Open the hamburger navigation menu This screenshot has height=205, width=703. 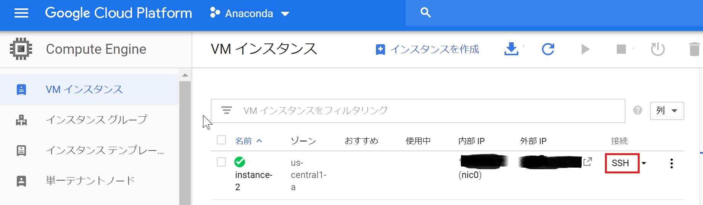point(21,13)
